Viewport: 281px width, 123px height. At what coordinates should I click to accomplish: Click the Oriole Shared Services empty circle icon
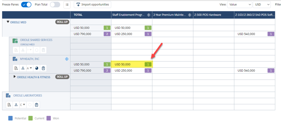point(37,50)
